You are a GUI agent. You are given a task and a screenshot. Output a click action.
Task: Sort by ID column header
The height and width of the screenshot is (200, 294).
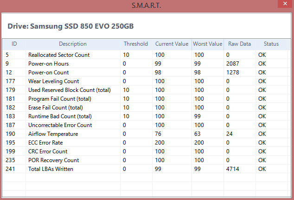click(x=14, y=44)
